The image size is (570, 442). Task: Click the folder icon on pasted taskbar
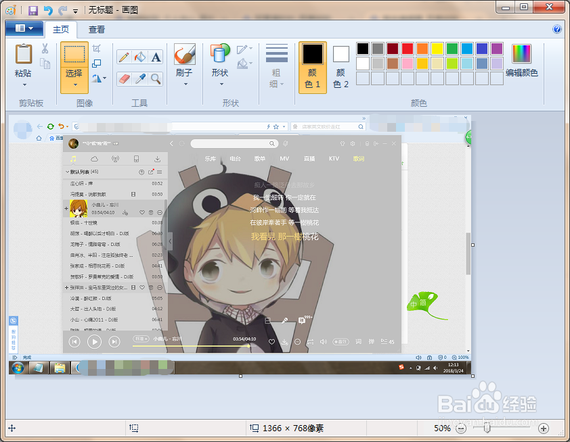tap(60, 368)
